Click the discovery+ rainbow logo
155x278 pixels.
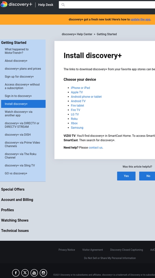coord(4,4)
